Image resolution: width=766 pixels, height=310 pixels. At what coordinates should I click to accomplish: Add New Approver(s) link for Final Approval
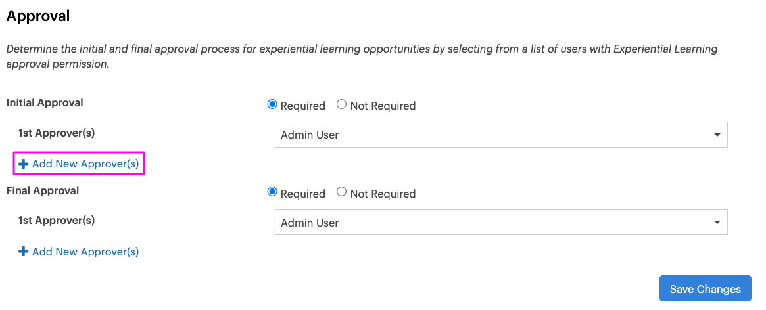[85, 252]
